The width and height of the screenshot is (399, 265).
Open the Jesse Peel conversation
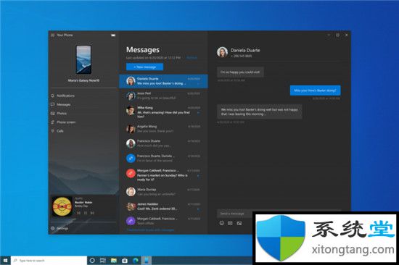pos(163,96)
